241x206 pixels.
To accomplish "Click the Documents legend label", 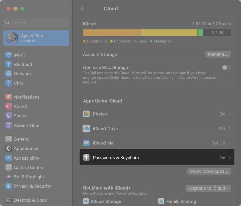I will click(97, 41).
